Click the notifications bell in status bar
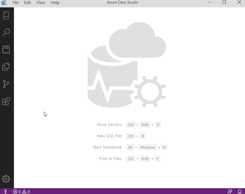Screen dimensions: 245x194 pos(239,192)
